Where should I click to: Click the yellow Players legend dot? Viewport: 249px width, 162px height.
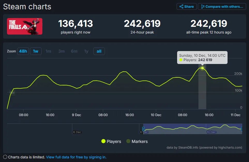103,141
